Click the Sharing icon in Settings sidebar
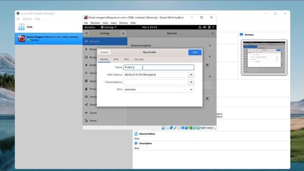The height and width of the screenshot is (171, 304). [x=86, y=104]
